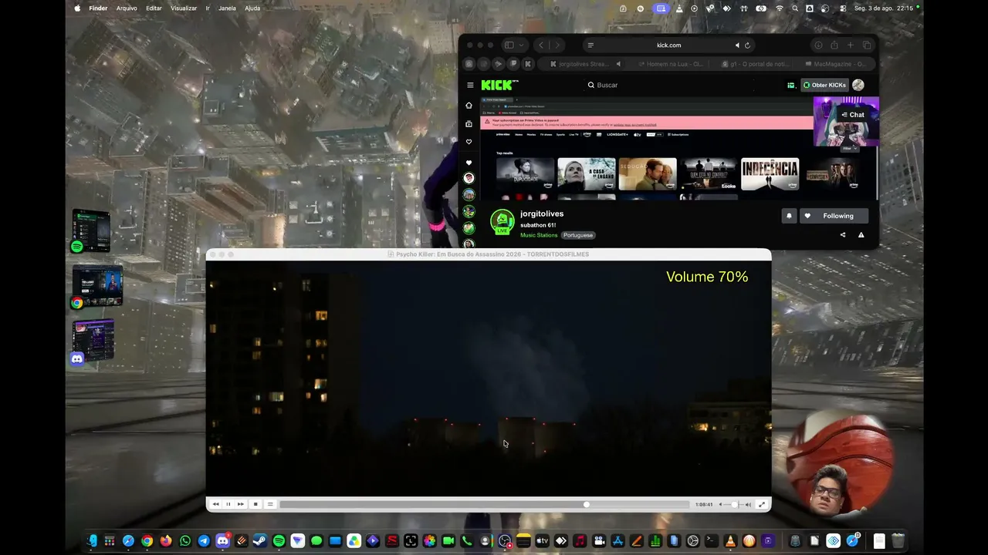
Task: Open Spotify in the Dock
Action: coord(279,541)
